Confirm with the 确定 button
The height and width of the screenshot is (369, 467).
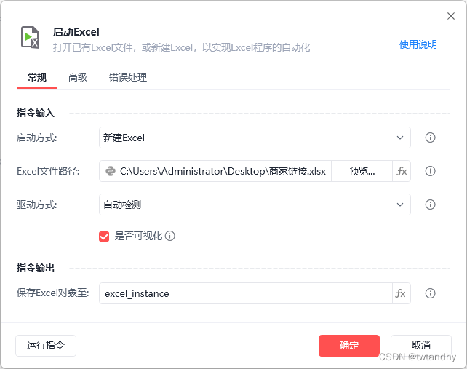(349, 346)
